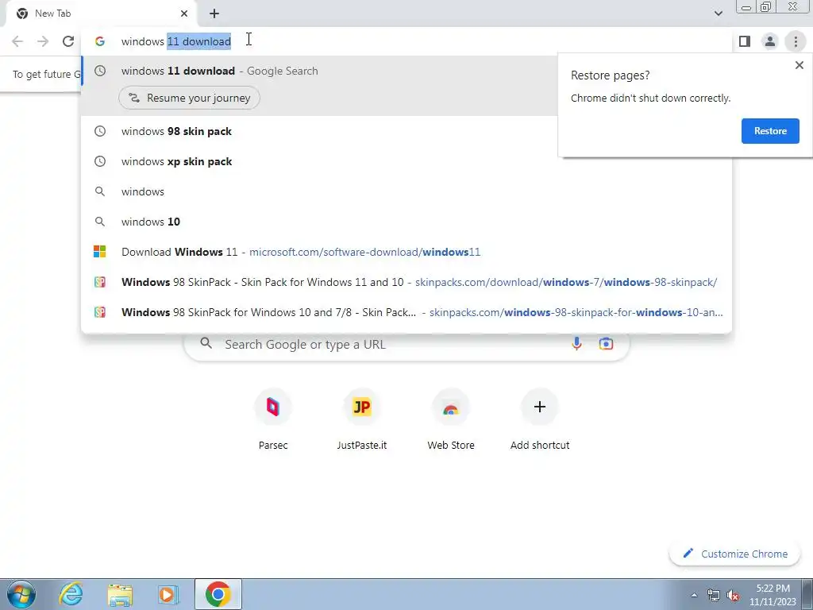This screenshot has width=813, height=610.
Task: Click the magnifier icon beside windows 10
Action: [100, 222]
